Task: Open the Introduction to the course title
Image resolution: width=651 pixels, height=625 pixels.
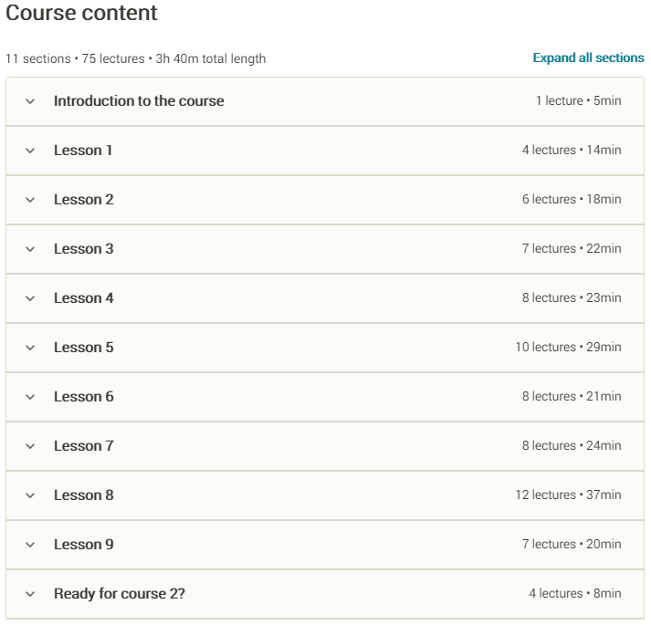Action: pyautogui.click(x=139, y=101)
